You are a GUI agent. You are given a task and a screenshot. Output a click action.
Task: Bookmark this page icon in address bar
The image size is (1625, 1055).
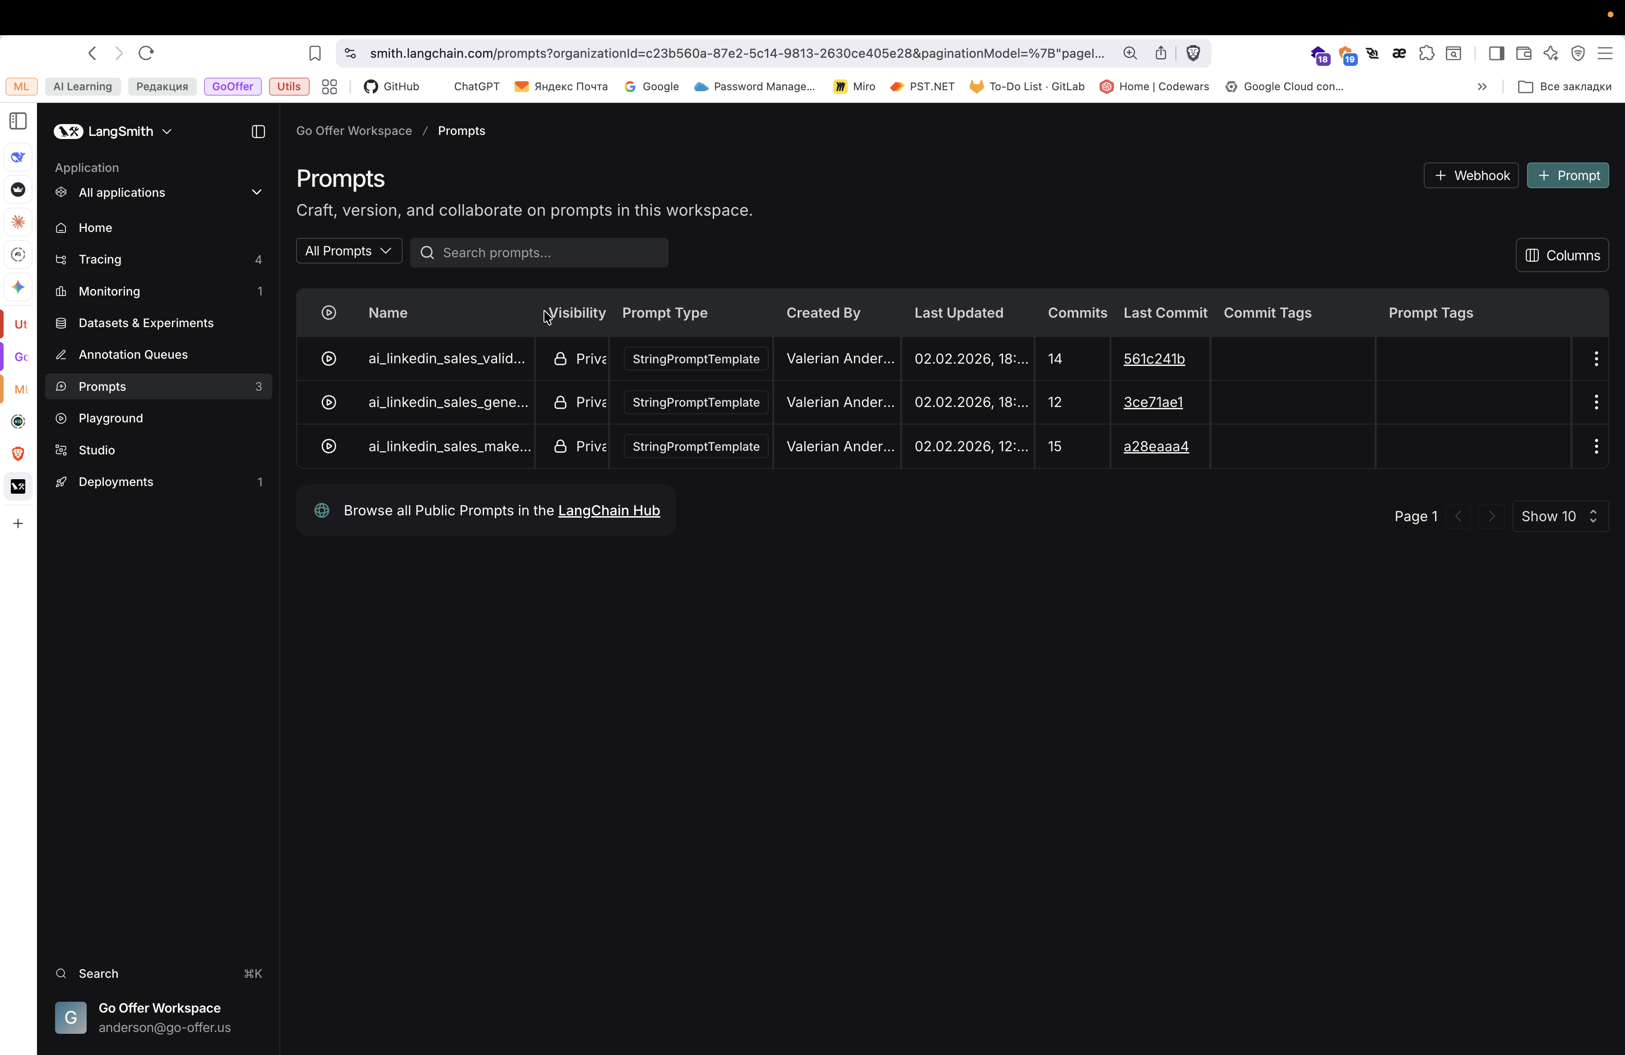315,53
